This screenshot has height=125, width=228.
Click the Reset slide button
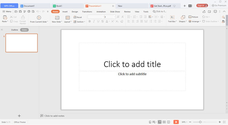pyautogui.click(x=78, y=17)
